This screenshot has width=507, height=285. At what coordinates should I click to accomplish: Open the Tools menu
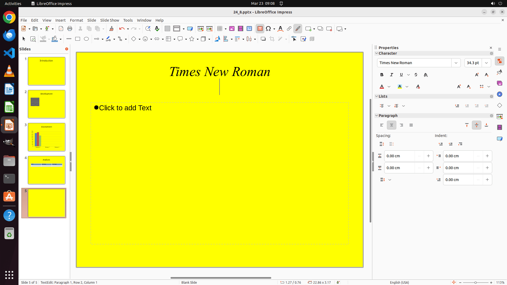tap(128, 20)
